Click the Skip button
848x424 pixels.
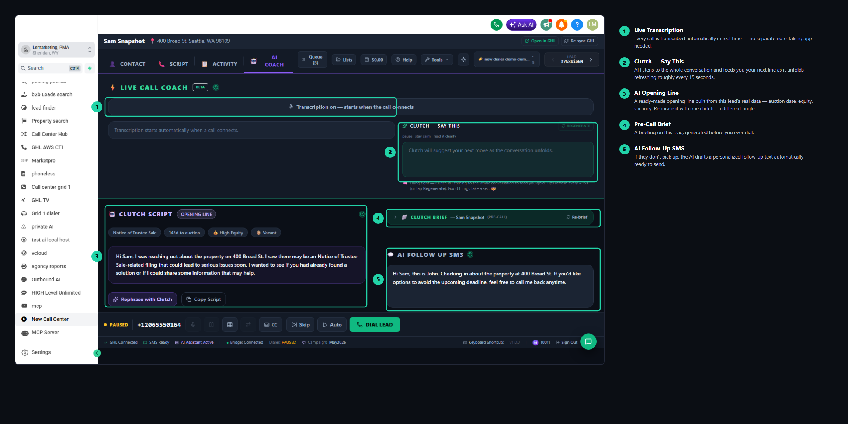(x=300, y=325)
